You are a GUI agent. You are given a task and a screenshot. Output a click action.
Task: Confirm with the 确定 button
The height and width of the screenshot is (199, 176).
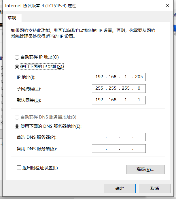click(120, 188)
